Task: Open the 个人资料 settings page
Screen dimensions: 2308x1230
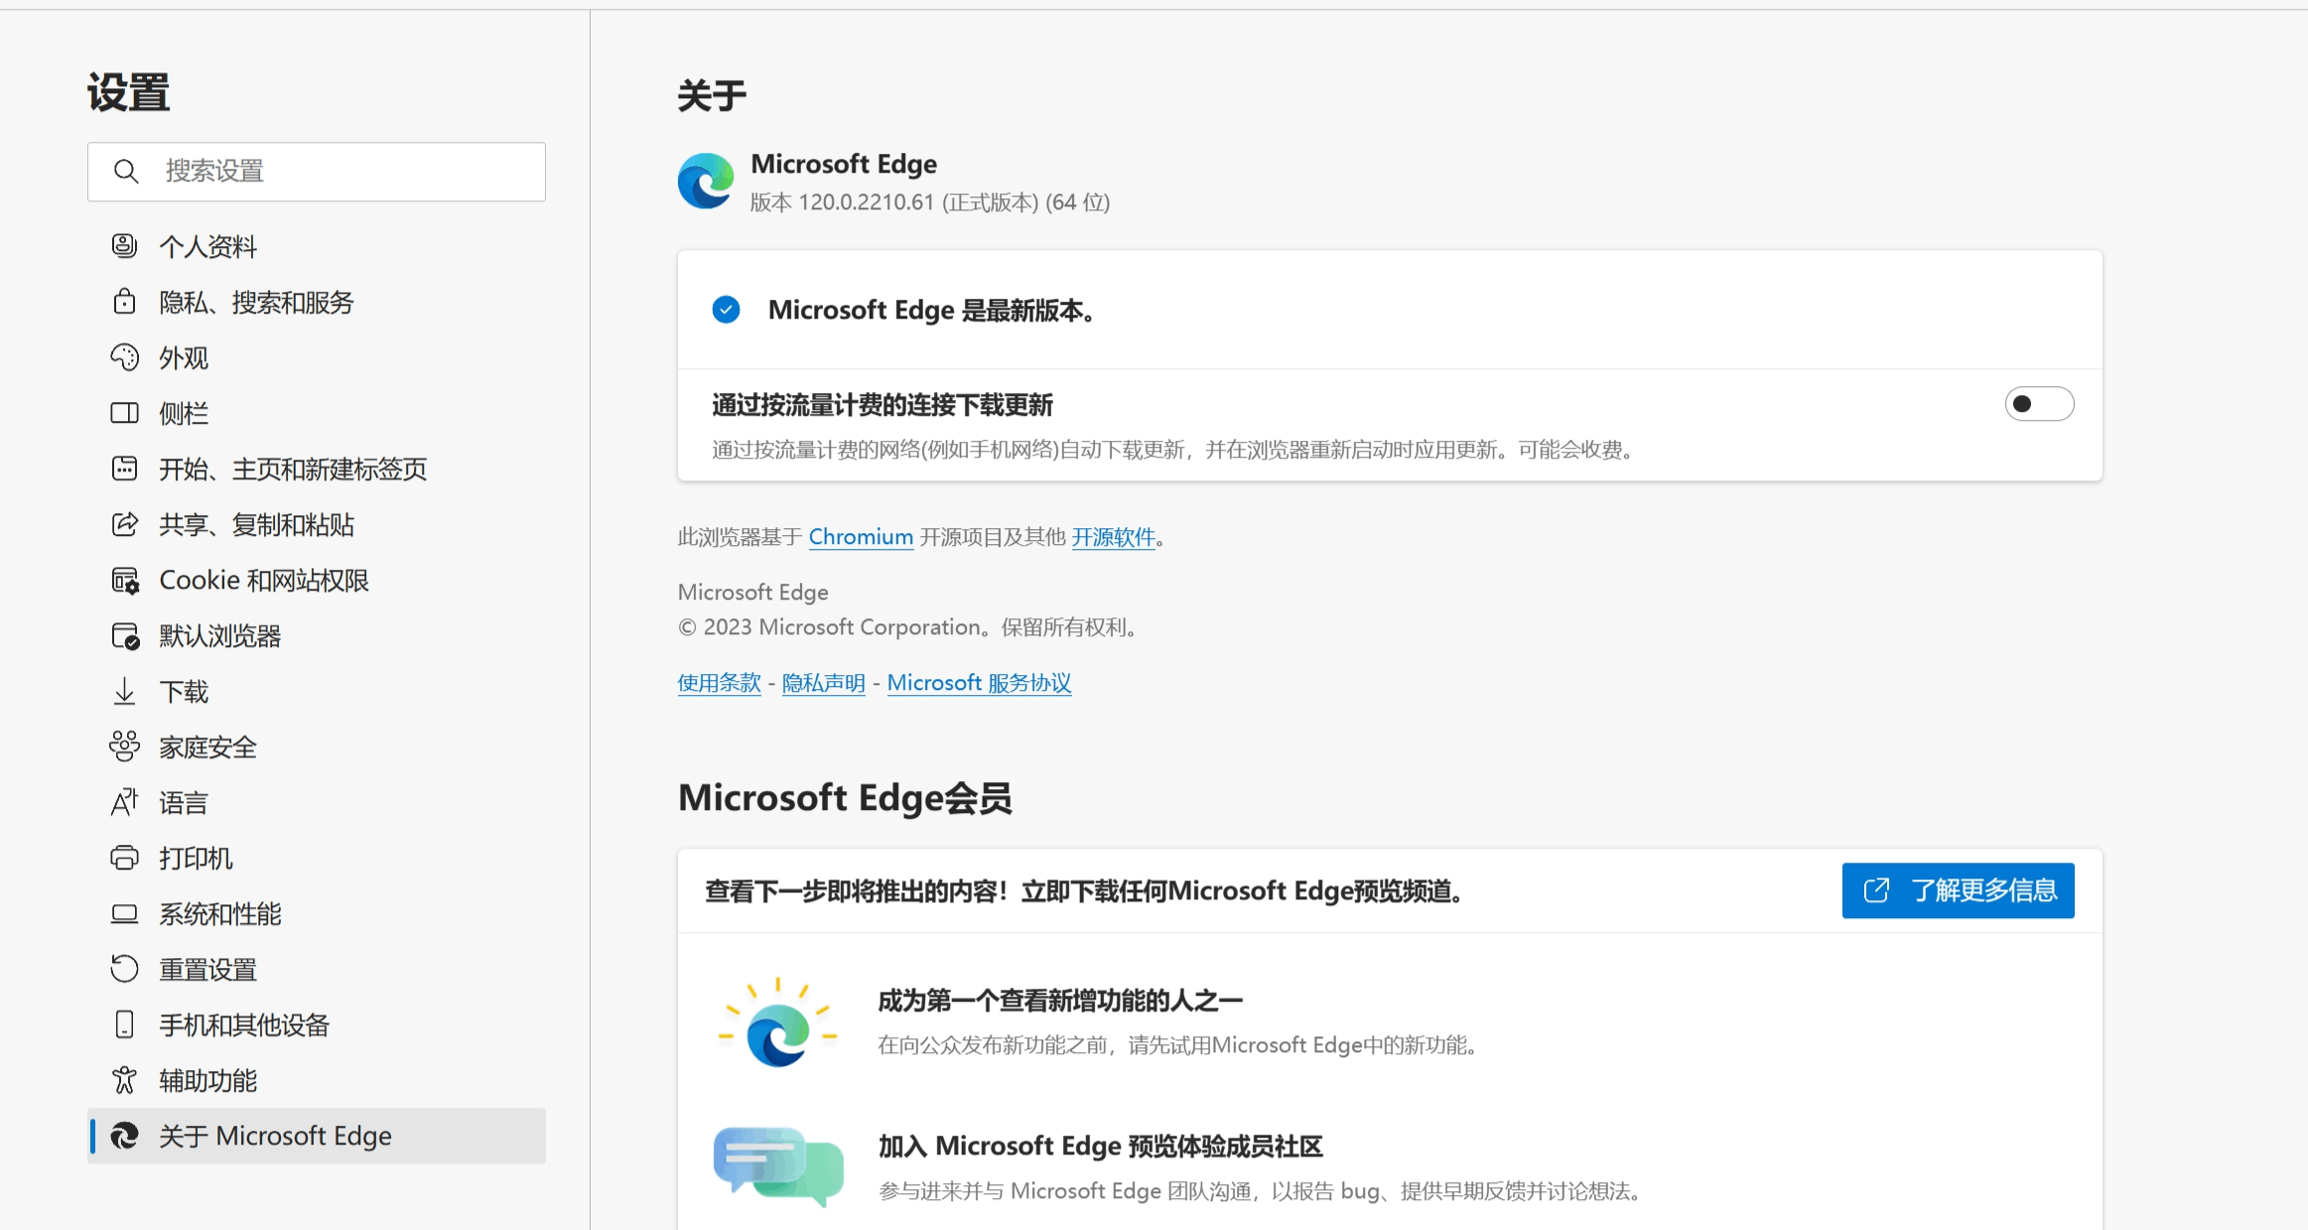Action: coord(317,246)
